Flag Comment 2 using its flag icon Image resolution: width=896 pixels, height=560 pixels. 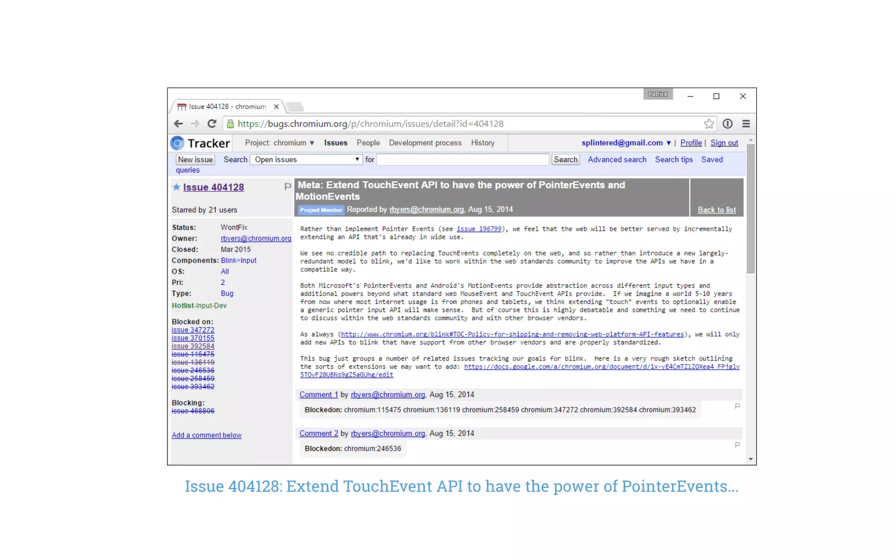pyautogui.click(x=737, y=445)
